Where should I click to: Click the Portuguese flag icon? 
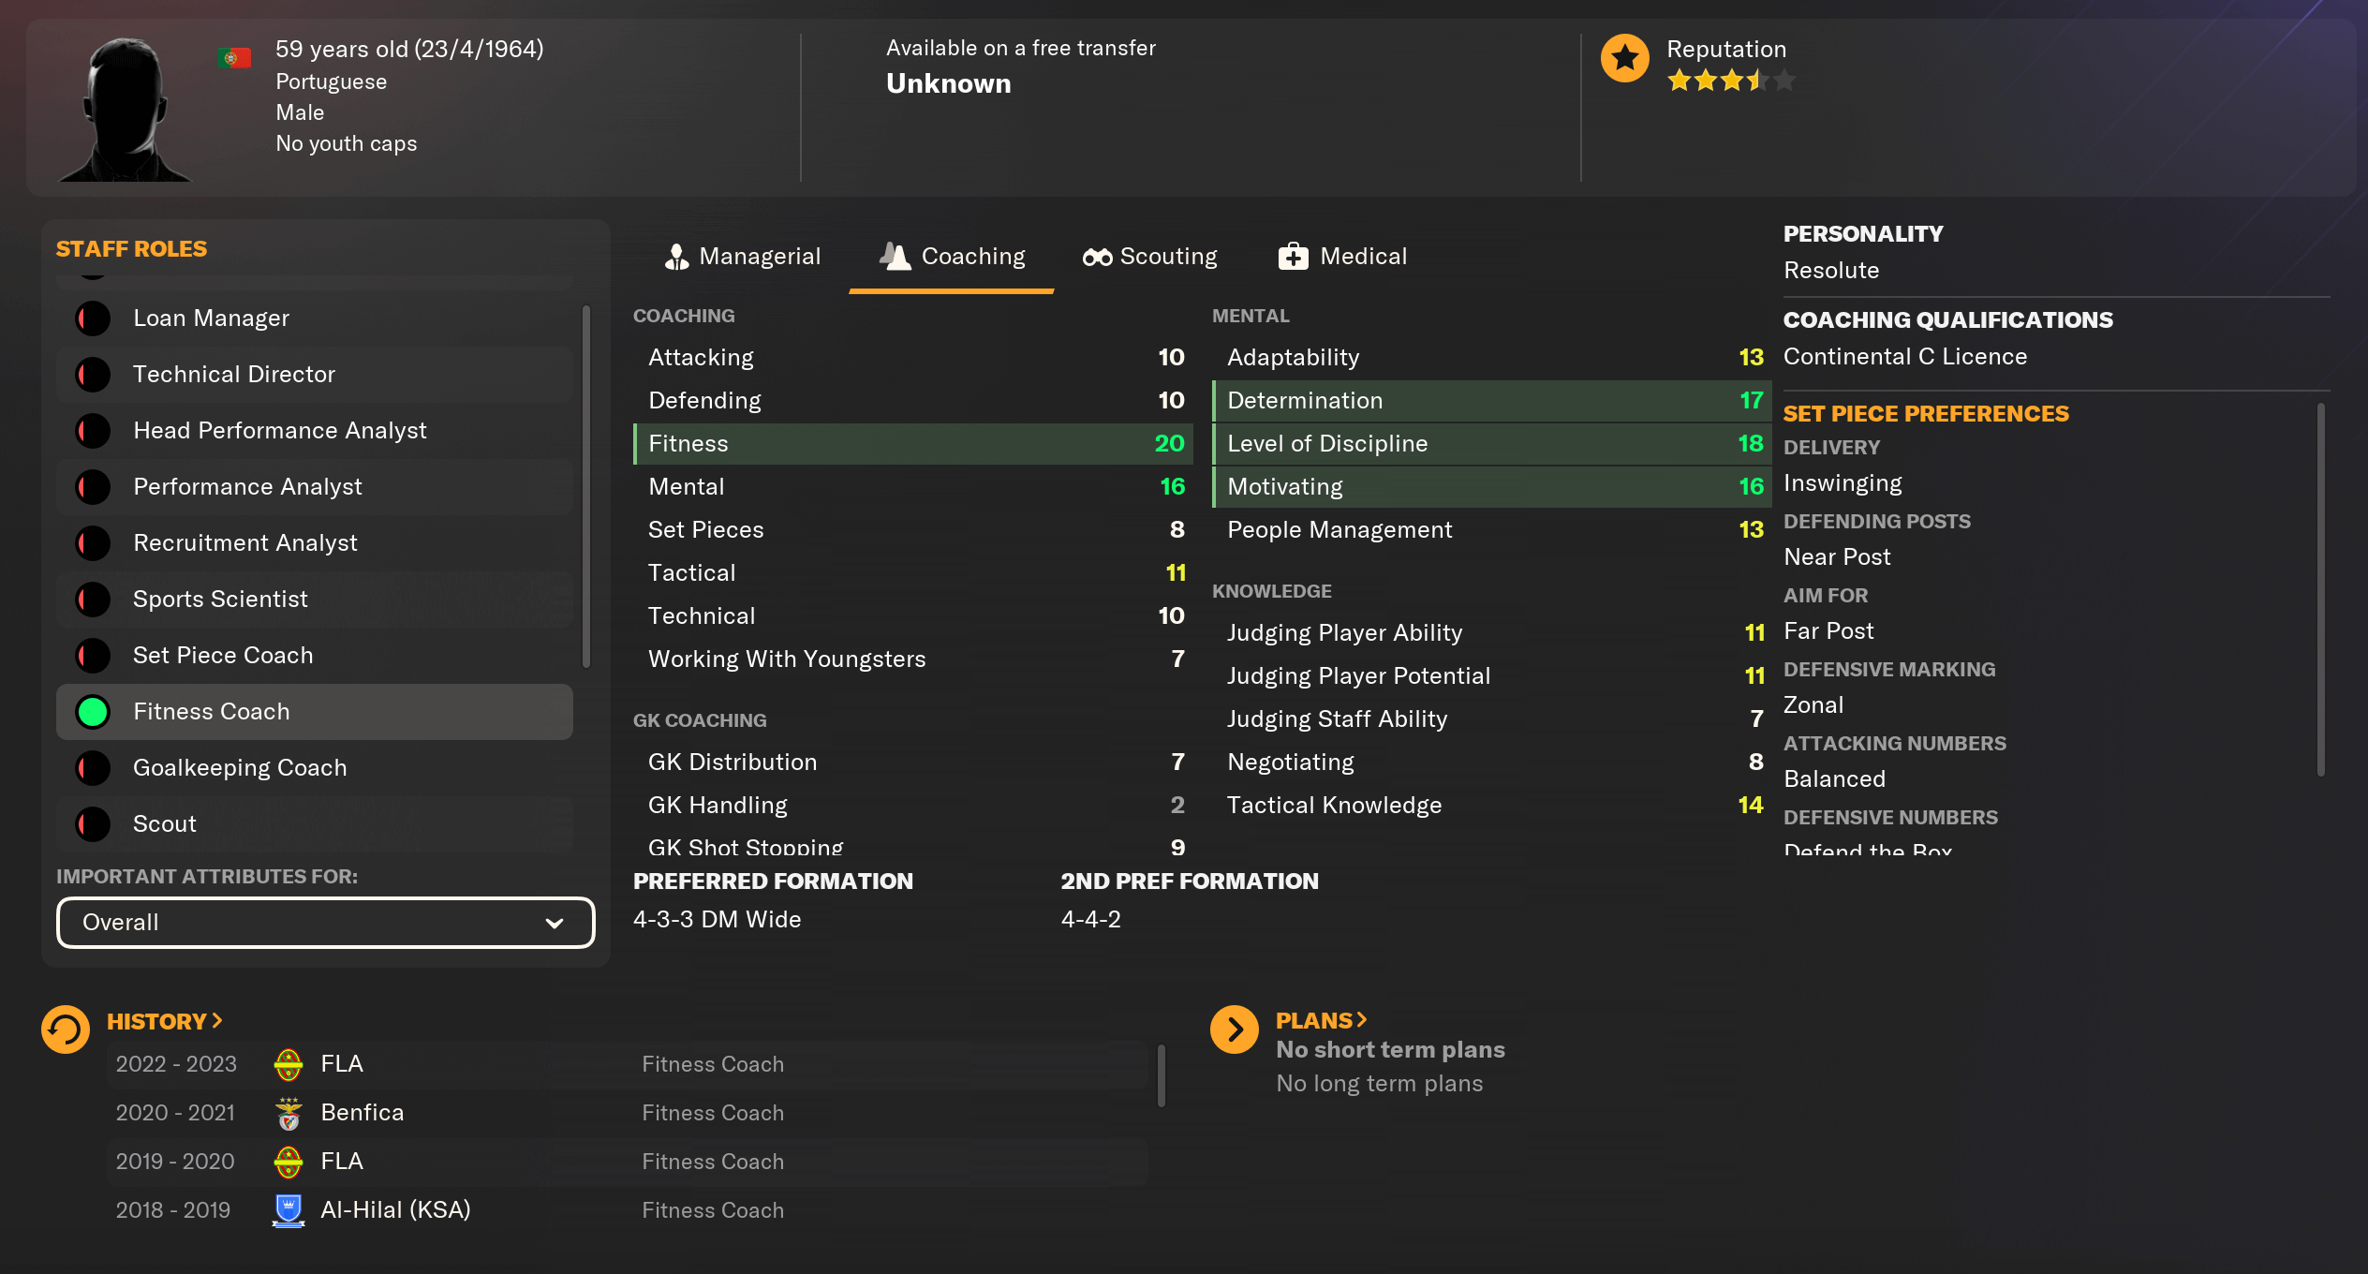pyautogui.click(x=233, y=58)
